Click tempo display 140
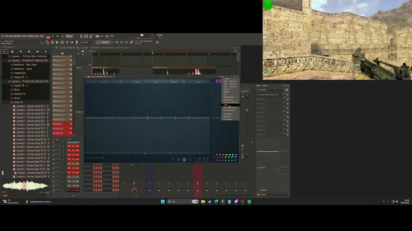 pyautogui.click(x=69, y=36)
